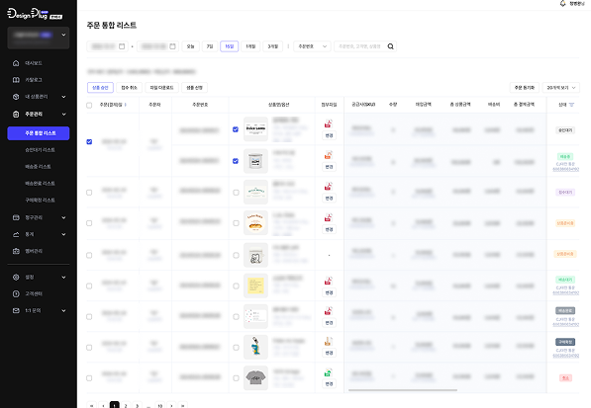The image size is (591, 408).
Task: Open the 주문번호 search-type dropdown
Action: click(x=312, y=46)
